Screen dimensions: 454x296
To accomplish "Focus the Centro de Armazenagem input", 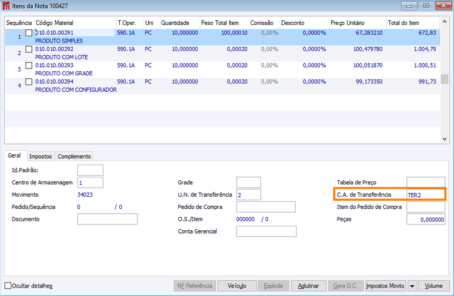I will pos(90,183).
